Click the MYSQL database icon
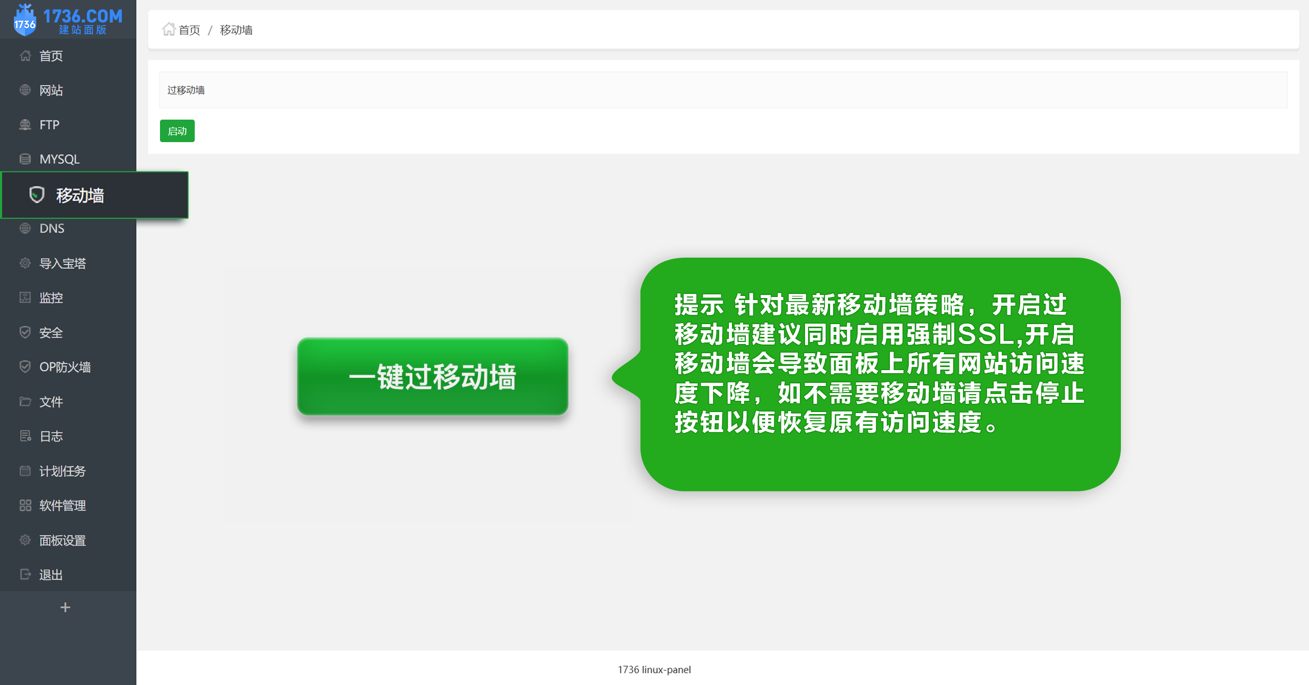Image resolution: width=1309 pixels, height=685 pixels. click(25, 159)
